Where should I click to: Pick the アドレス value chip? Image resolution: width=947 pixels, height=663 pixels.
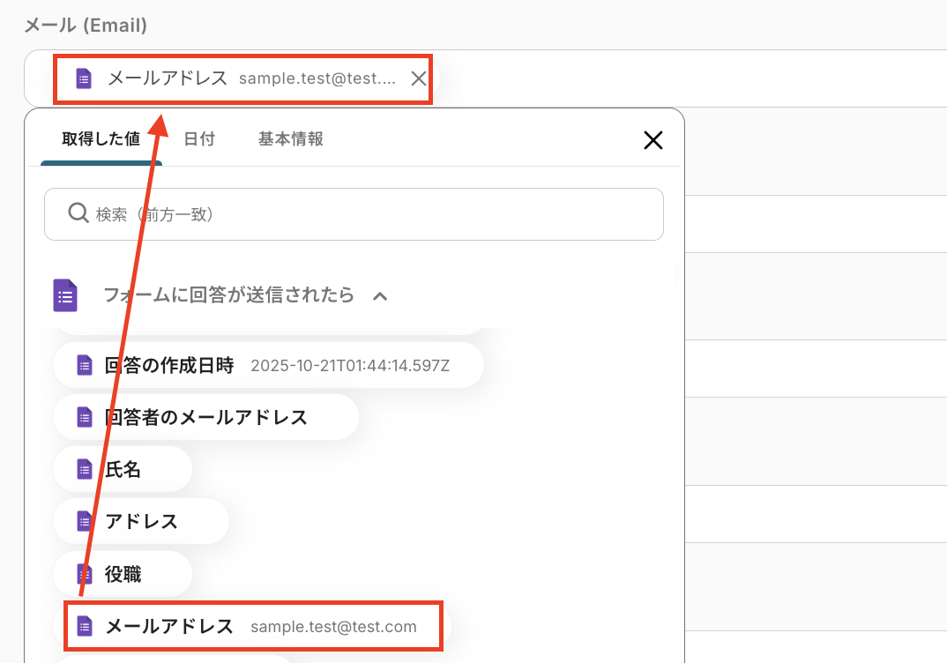141,521
